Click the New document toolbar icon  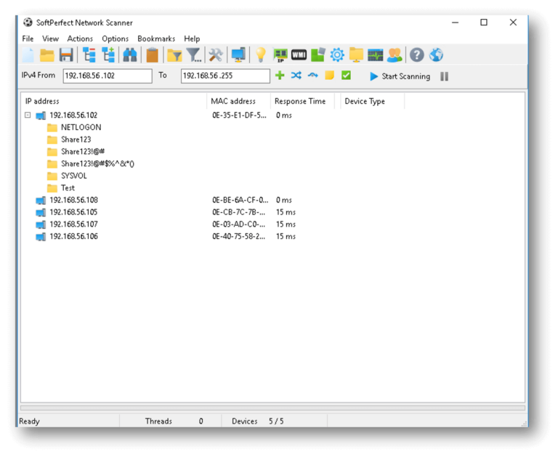(x=28, y=55)
